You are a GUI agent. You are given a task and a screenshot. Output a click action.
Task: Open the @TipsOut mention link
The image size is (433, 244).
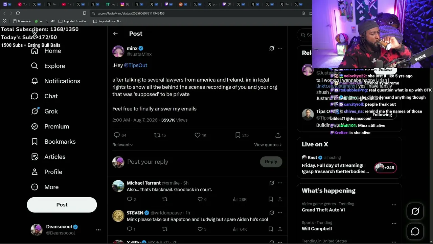136,65
